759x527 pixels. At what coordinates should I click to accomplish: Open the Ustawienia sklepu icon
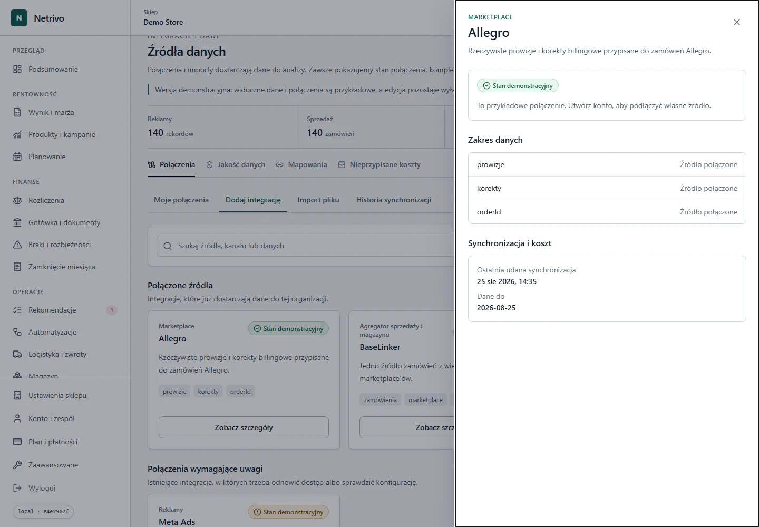(x=17, y=395)
